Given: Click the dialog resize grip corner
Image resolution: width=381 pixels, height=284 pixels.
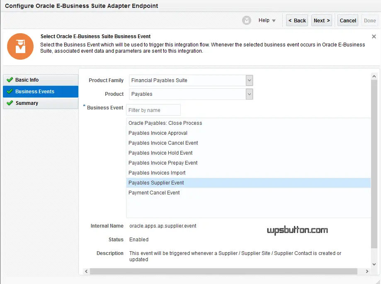Looking at the screenshot, I should point(378,282).
